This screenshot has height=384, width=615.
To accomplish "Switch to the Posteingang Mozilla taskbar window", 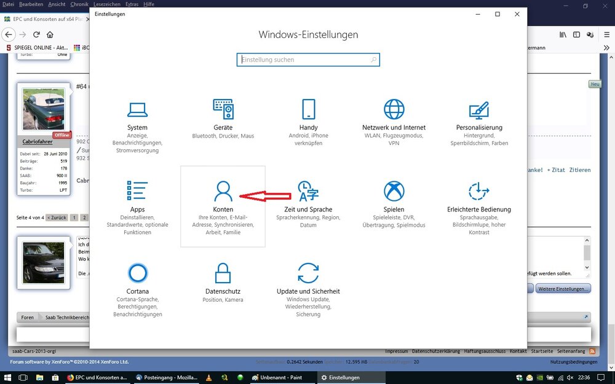I will [166, 377].
